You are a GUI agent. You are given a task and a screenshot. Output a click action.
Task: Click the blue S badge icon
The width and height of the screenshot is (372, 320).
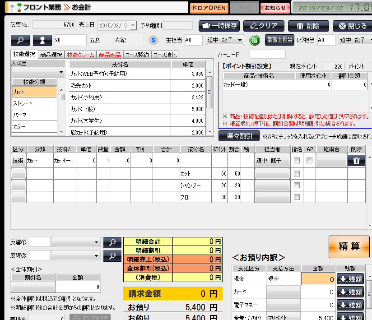tap(153, 40)
